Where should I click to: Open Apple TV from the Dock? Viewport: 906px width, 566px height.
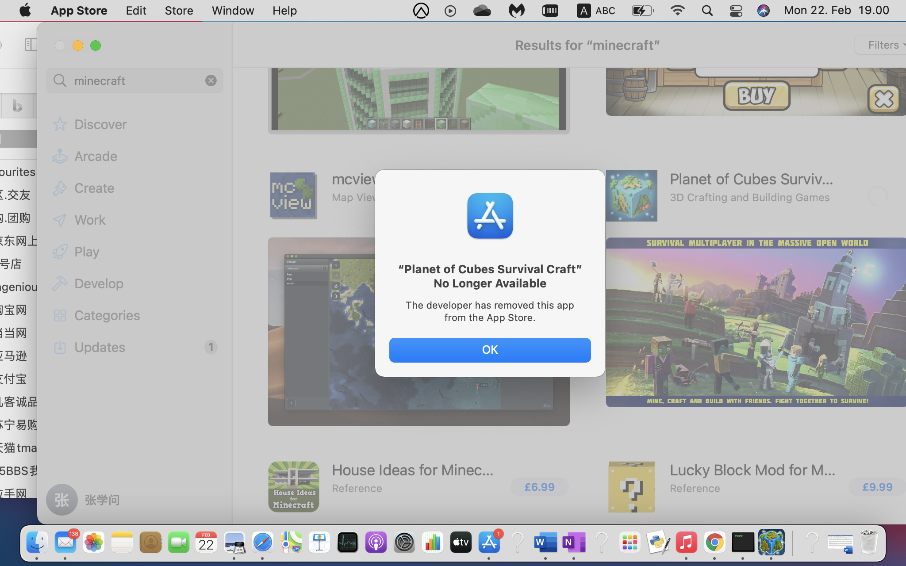461,542
